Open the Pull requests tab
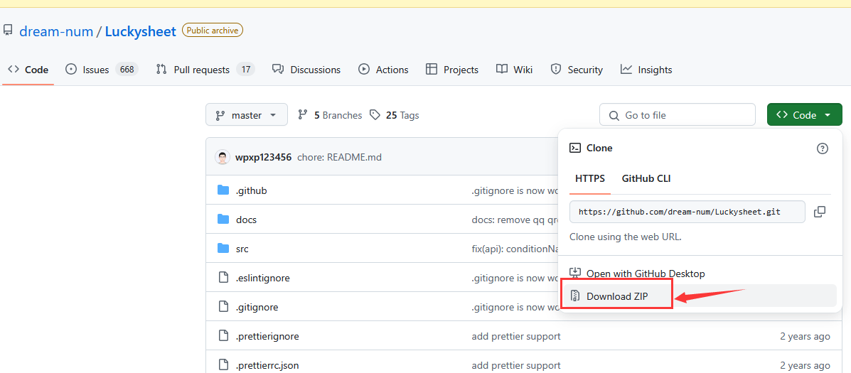The image size is (851, 373). [205, 70]
